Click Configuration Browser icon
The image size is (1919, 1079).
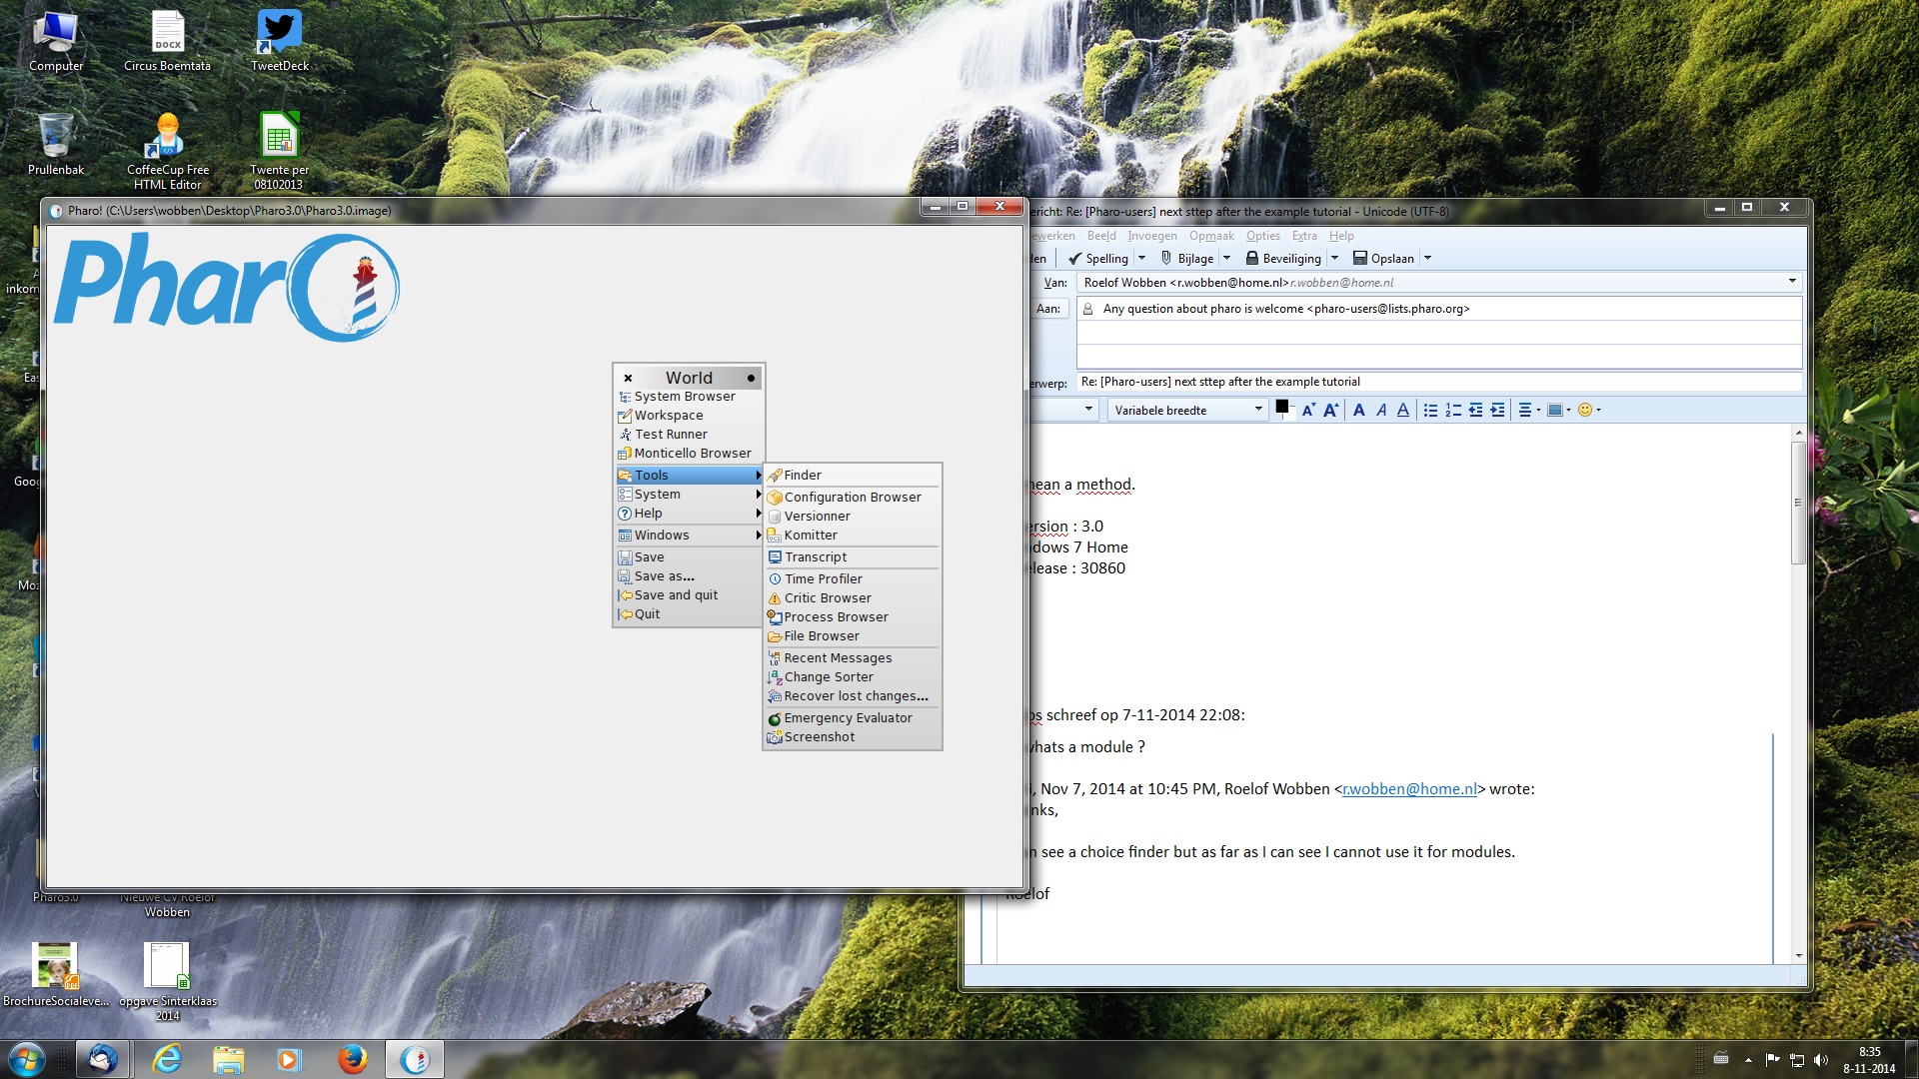click(x=775, y=498)
